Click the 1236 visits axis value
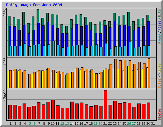 click(x=5, y=61)
